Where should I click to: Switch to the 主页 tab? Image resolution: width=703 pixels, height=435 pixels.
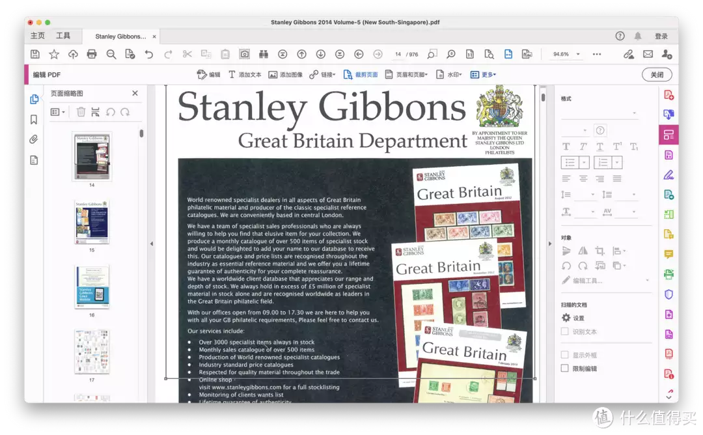tap(38, 36)
